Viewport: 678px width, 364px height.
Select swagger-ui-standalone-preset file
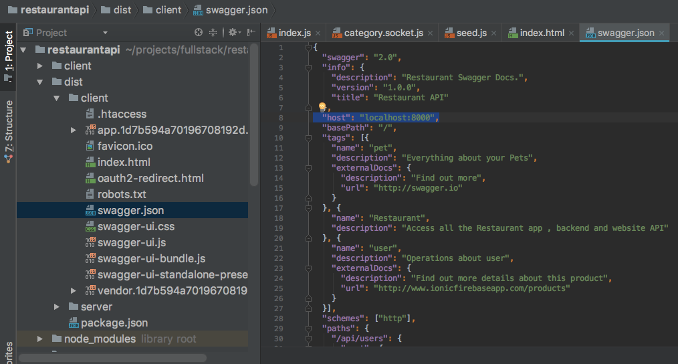(x=173, y=274)
